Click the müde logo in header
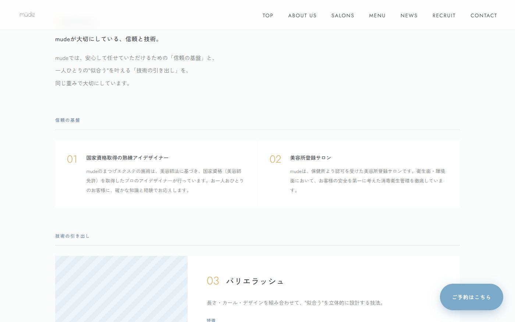The height and width of the screenshot is (322, 515). (x=27, y=15)
